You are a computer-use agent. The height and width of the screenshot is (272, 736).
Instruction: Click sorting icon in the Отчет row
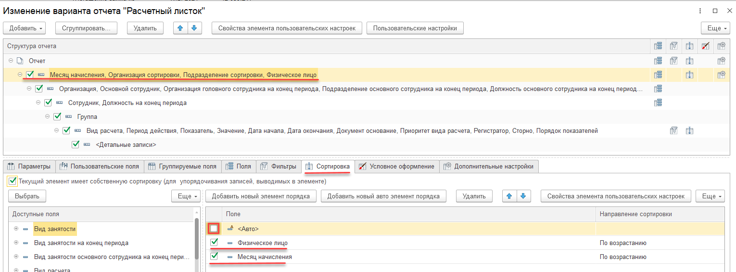point(689,61)
